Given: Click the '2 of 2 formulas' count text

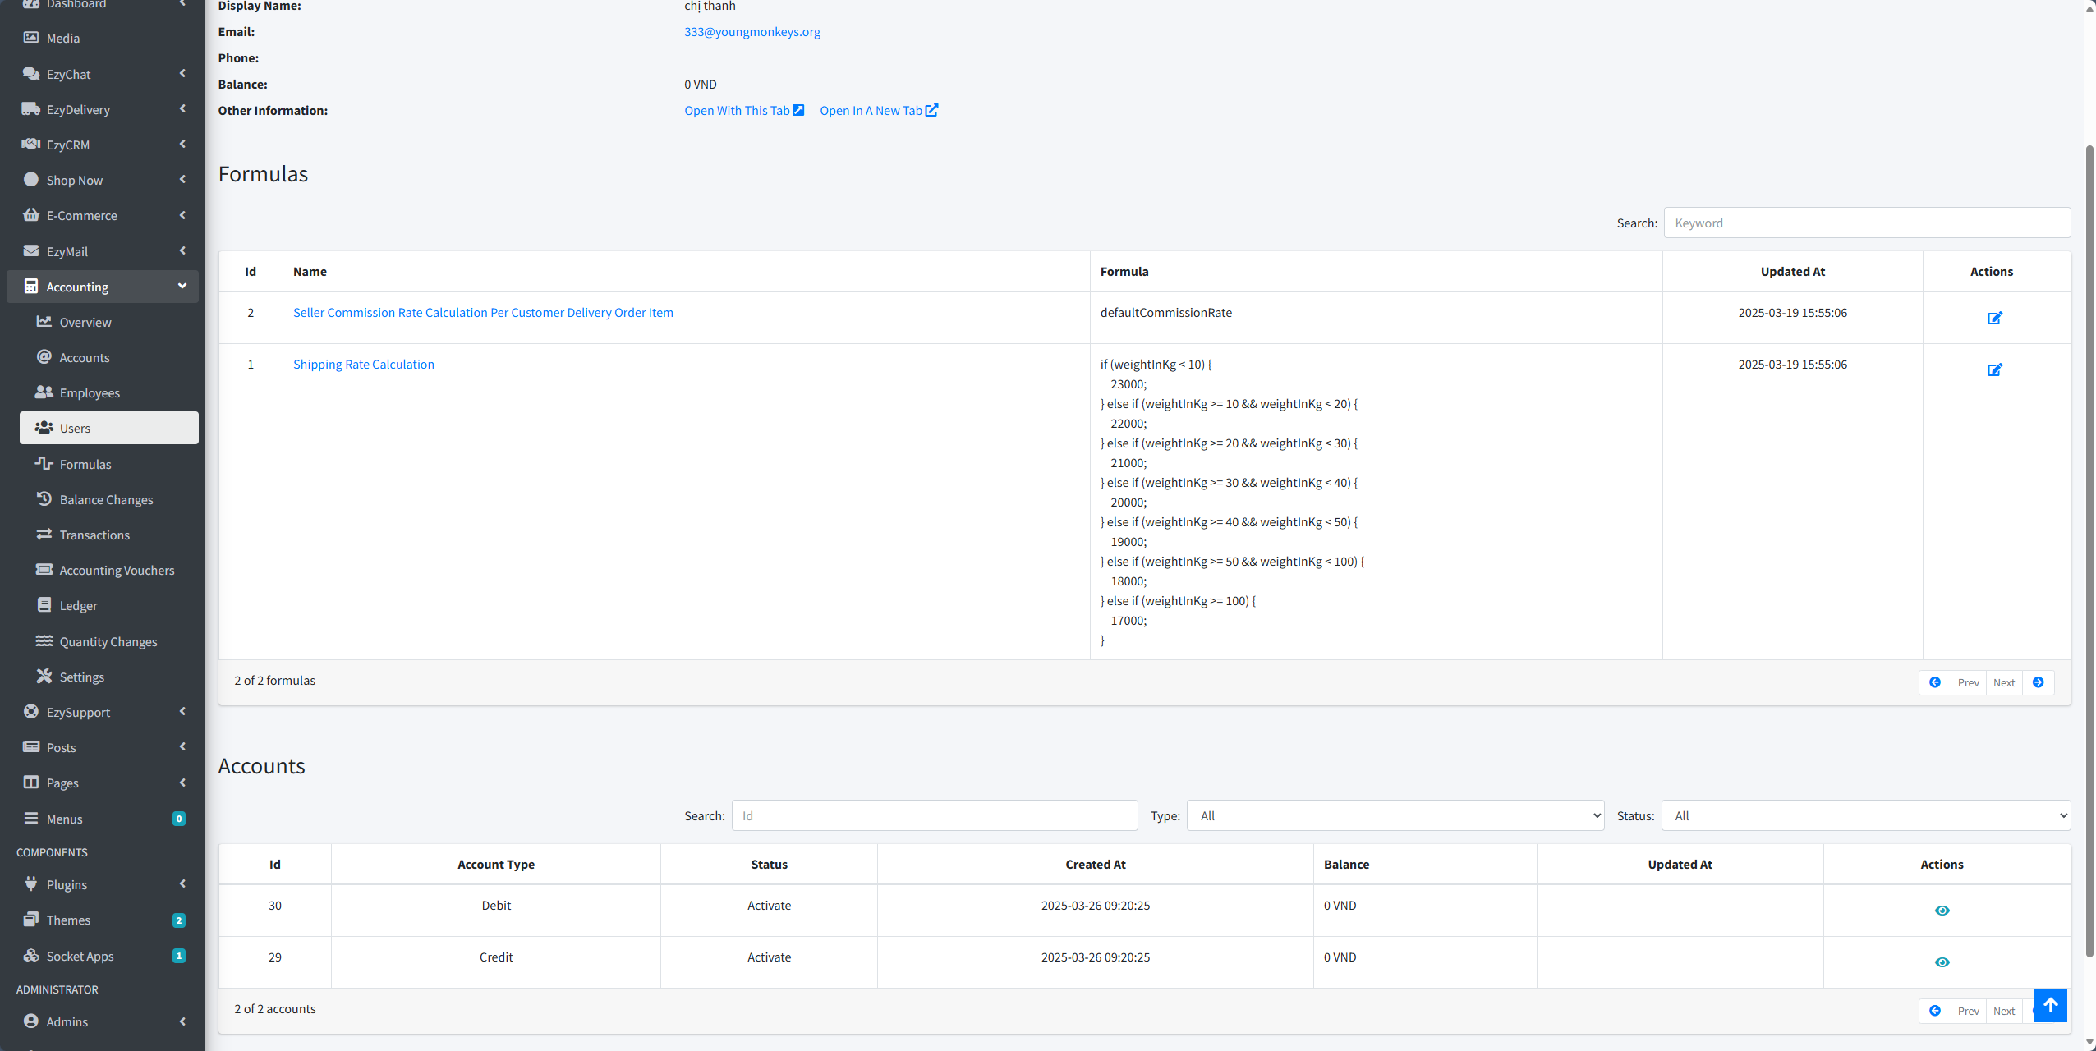Looking at the screenshot, I should click(x=274, y=680).
